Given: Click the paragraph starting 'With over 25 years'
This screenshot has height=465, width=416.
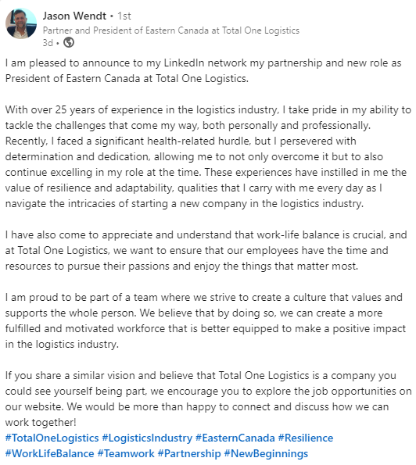Looking at the screenshot, I should (208, 156).
